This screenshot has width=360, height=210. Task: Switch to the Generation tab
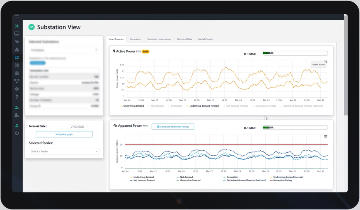(x=135, y=39)
